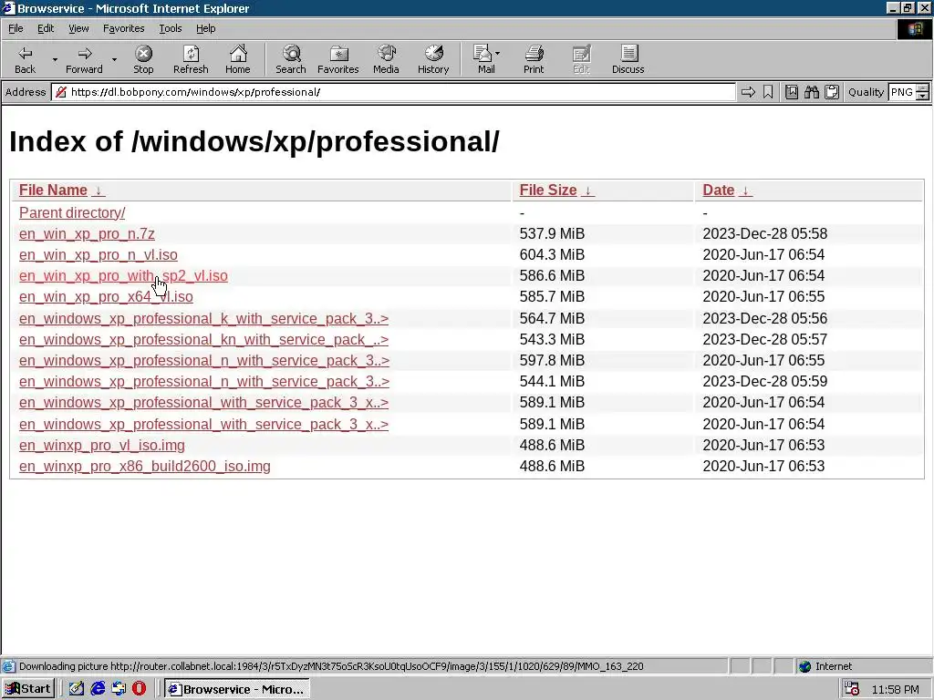934x700 pixels.
Task: Click the system tray scheduler icon by the clock
Action: tap(852, 689)
